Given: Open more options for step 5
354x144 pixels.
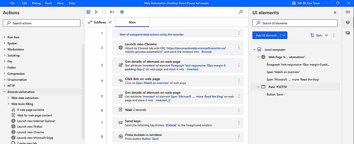Looking at the screenshot, I should pos(239,96).
